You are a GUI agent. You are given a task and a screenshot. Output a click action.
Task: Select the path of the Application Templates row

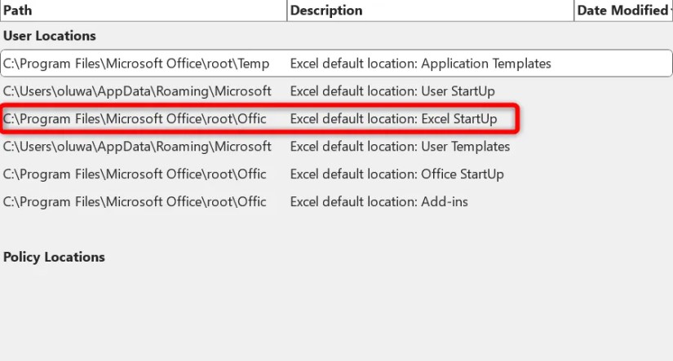click(x=147, y=64)
